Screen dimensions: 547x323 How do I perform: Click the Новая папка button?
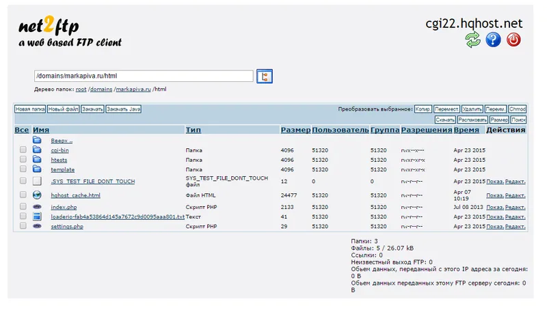click(x=30, y=109)
